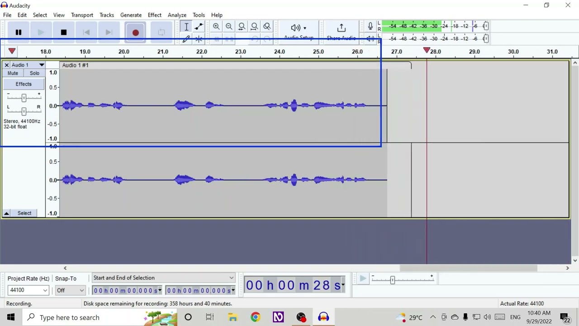Screen dimensions: 579x326
Task: Adjust the track gain slider
Action: pos(24,98)
